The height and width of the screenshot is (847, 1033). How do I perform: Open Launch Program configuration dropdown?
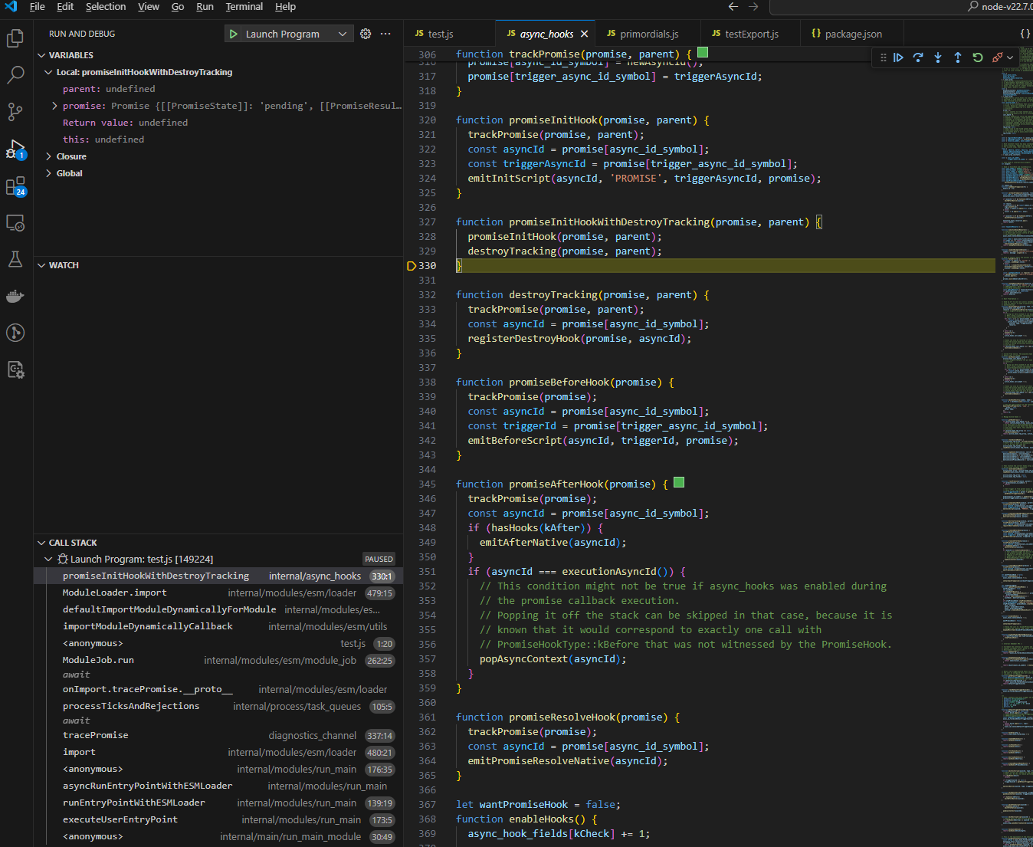(342, 34)
